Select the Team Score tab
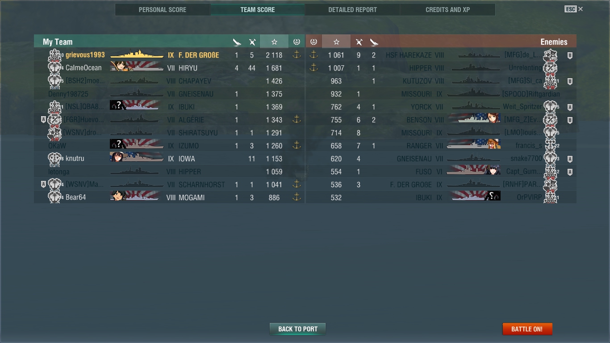The image size is (610, 343). (258, 9)
